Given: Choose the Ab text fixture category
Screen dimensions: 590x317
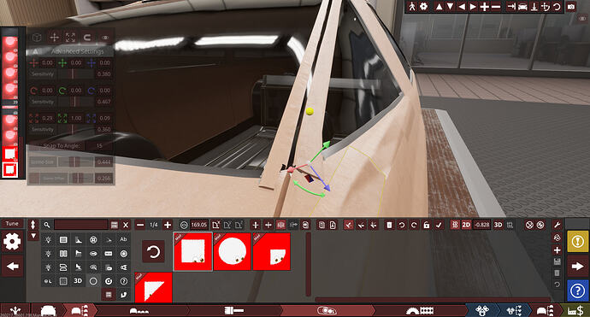Looking at the screenshot, I should click(x=123, y=239).
